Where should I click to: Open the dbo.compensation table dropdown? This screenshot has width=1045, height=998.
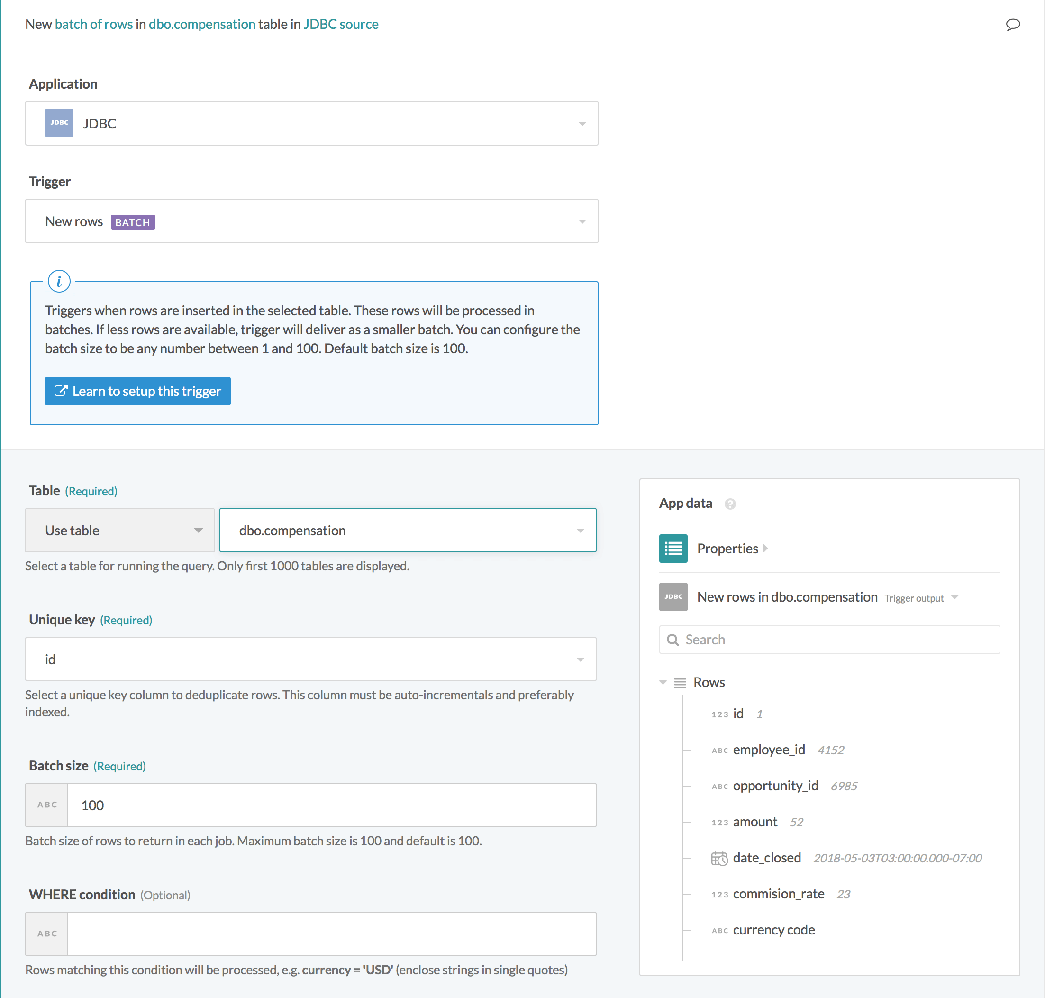point(580,531)
